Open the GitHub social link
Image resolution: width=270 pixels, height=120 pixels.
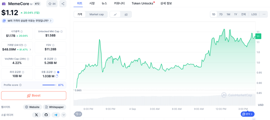46,115
